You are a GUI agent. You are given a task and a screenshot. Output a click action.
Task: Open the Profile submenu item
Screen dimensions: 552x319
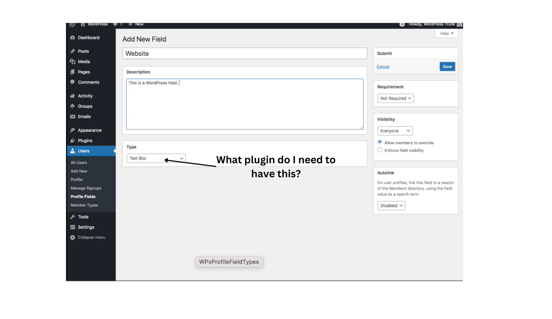77,180
